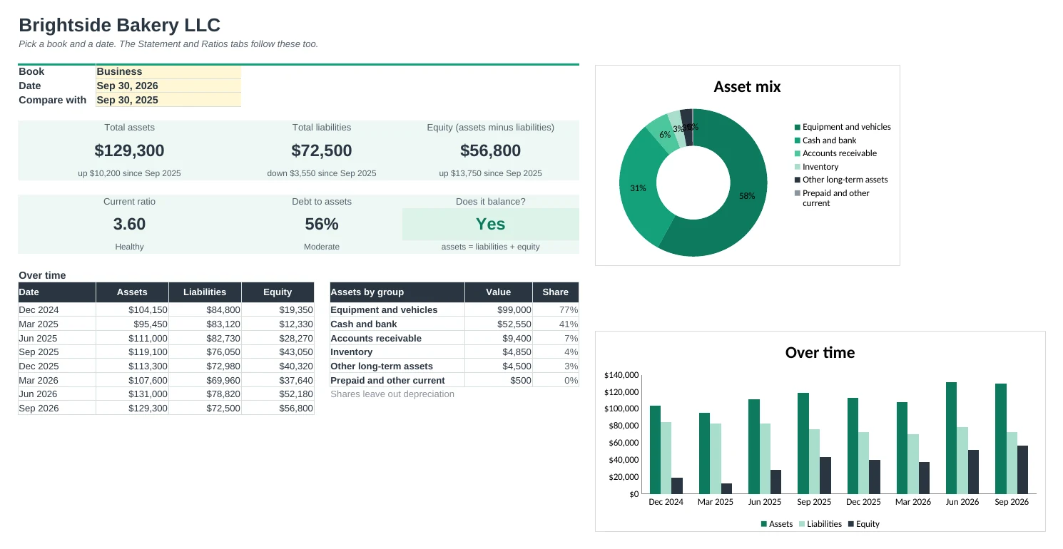Select the Equity value $56,800
The height and width of the screenshot is (549, 1063).
pos(490,150)
